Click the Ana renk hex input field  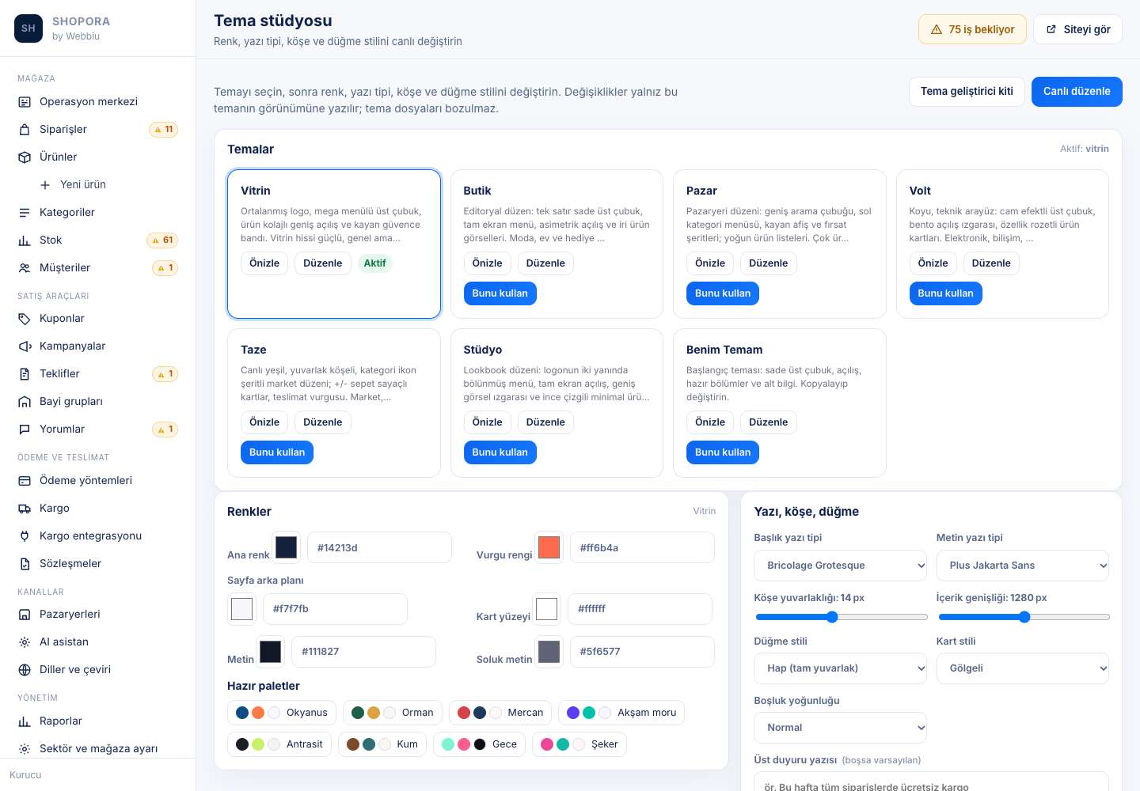click(379, 547)
